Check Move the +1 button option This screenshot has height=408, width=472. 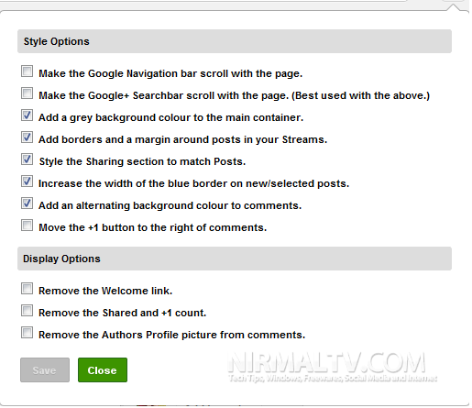[x=27, y=226]
